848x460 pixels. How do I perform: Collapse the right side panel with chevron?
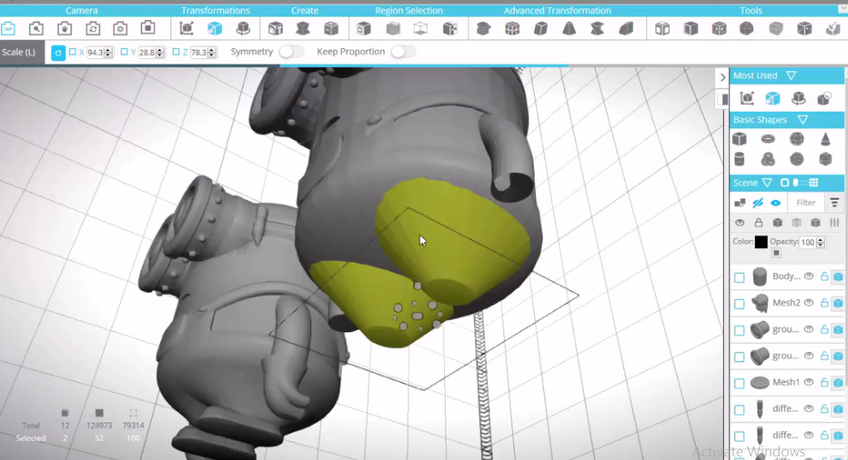click(722, 77)
